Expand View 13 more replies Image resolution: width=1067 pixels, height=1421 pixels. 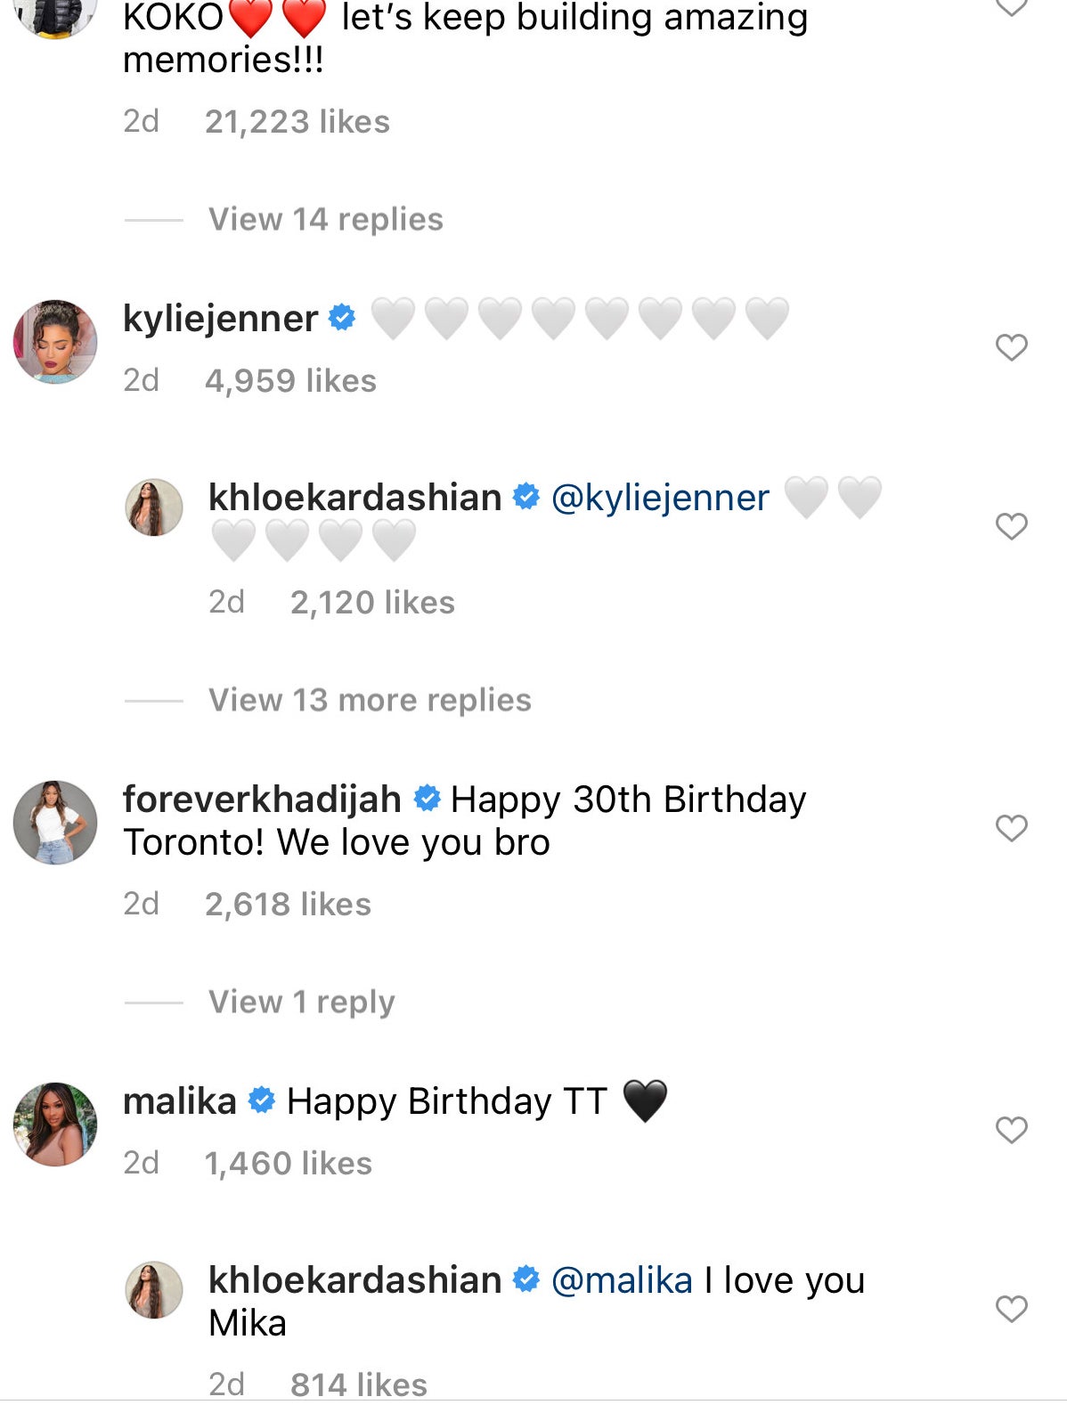click(370, 700)
